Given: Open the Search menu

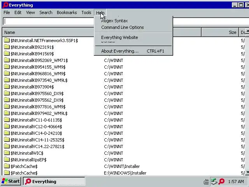Looking at the screenshot, I should click(46, 12).
